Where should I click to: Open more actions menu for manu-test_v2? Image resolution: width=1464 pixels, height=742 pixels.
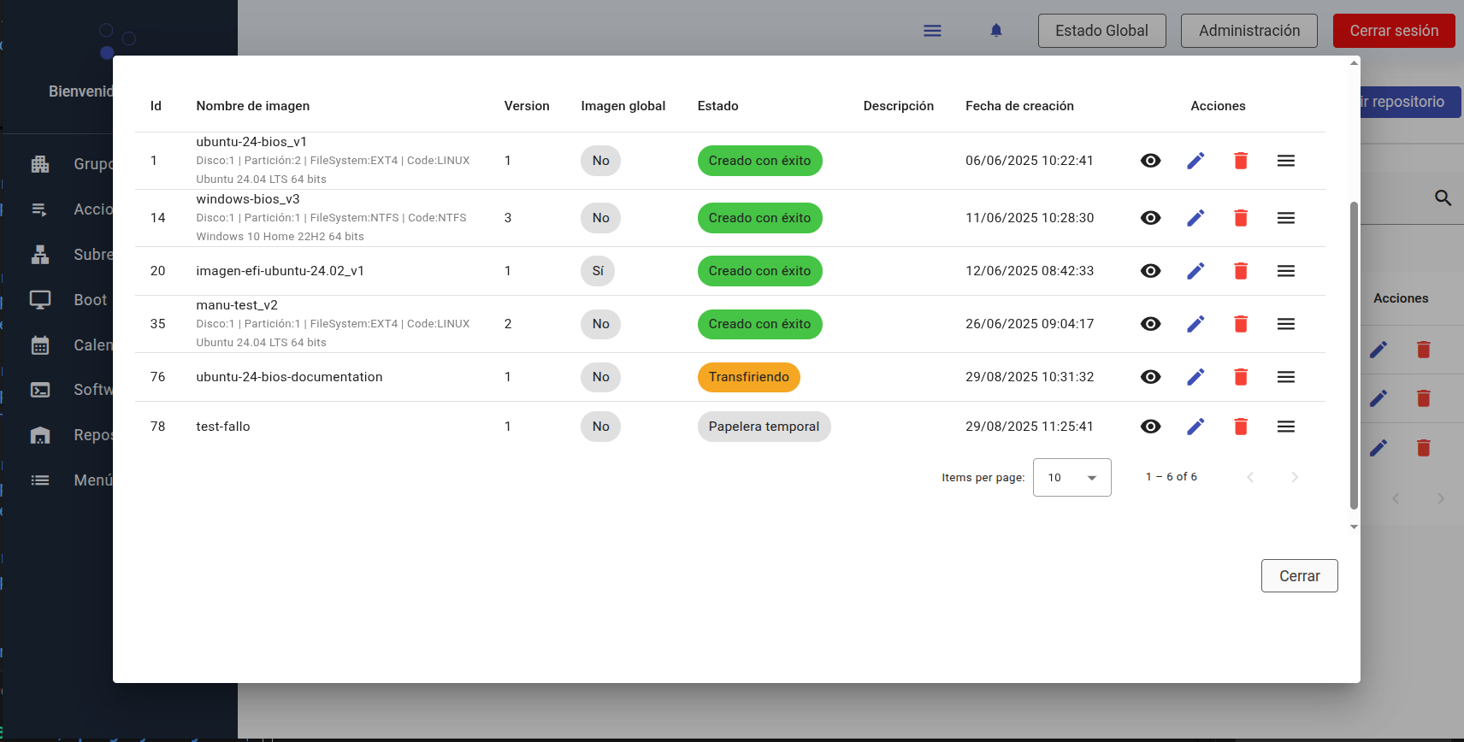click(x=1285, y=324)
